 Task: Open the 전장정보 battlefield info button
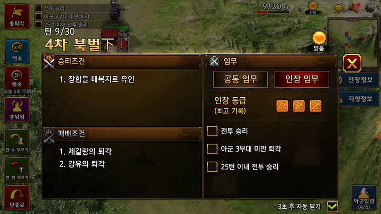[358, 80]
